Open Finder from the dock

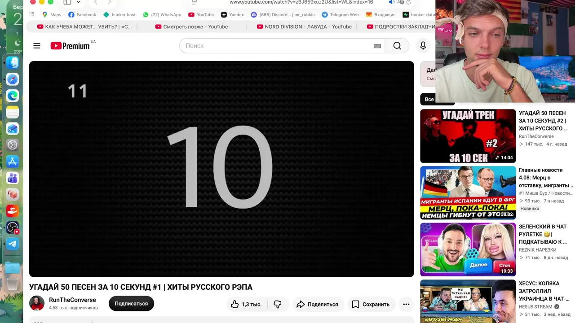coord(13,62)
